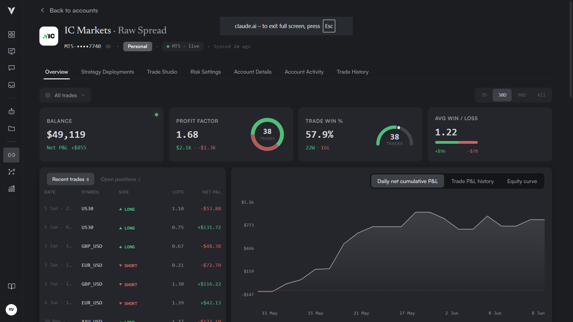Click the back arrow next to Back to accounts
This screenshot has height=322, width=573.
pyautogui.click(x=42, y=10)
